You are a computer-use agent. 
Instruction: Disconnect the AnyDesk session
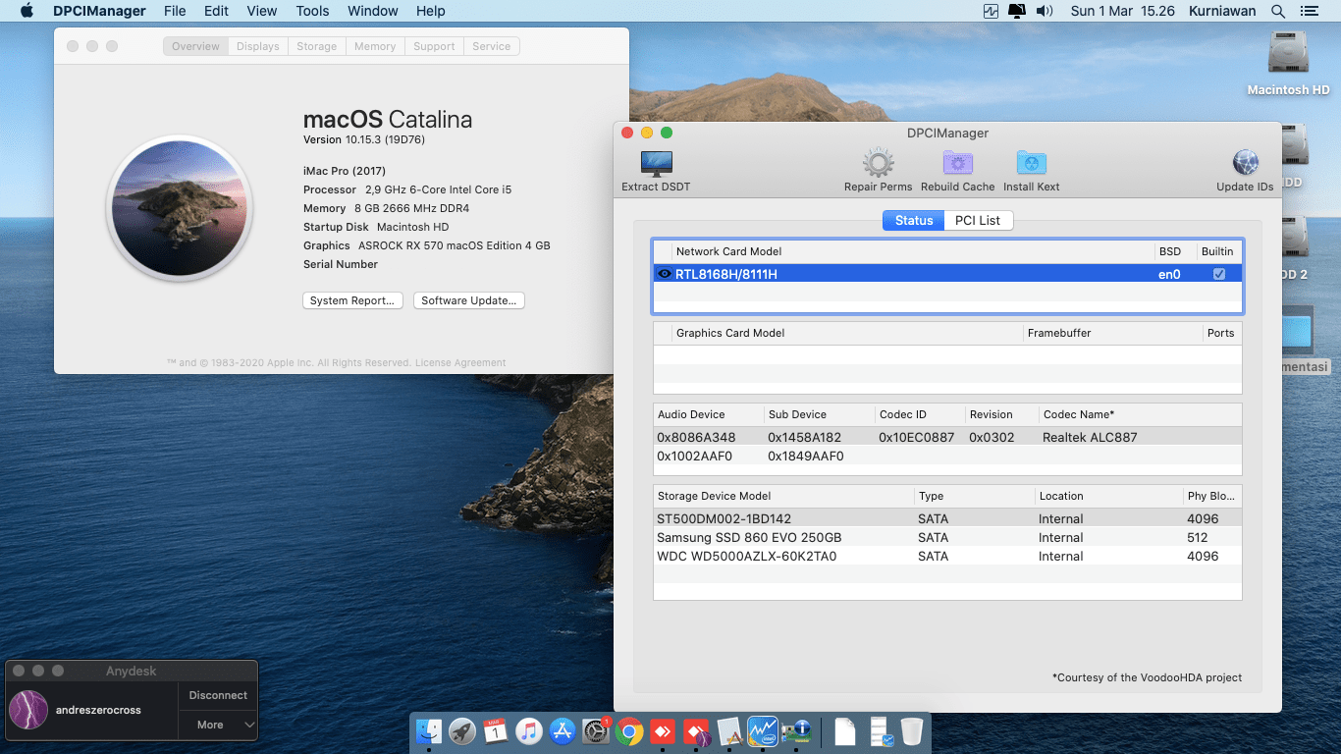[x=218, y=695]
